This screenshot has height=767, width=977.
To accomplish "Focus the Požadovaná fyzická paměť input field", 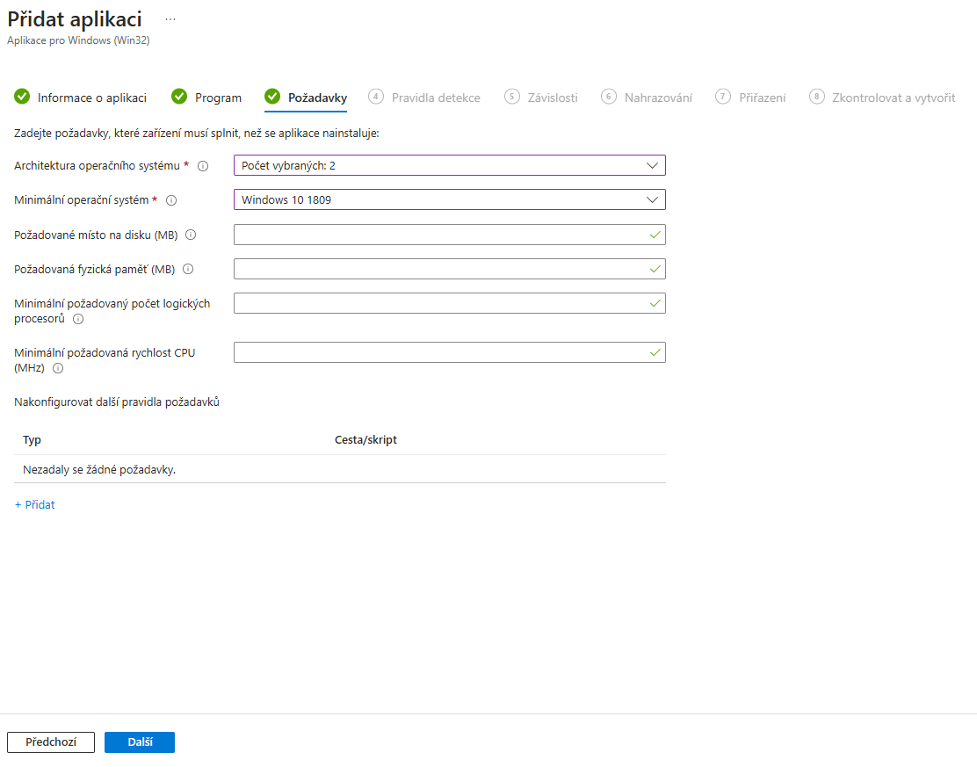I will coord(449,269).
